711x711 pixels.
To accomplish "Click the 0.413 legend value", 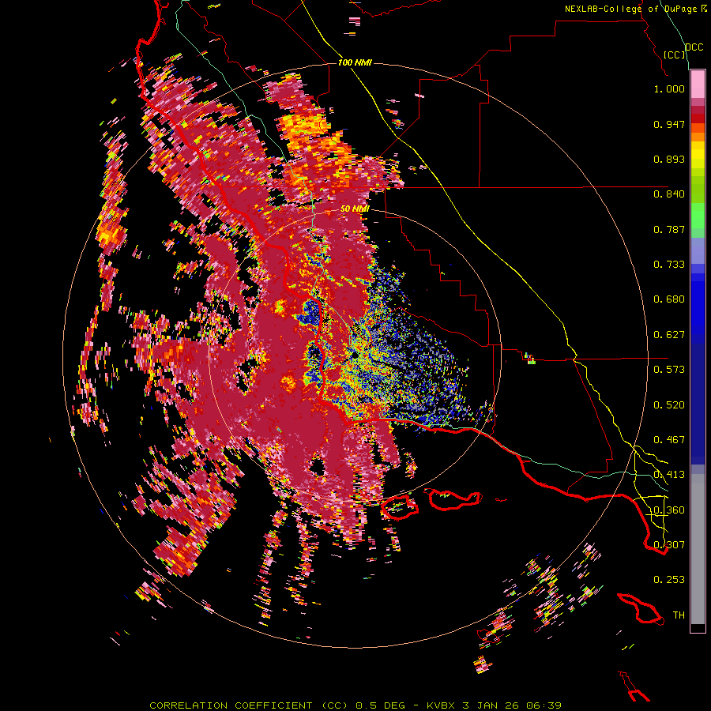I will [669, 475].
